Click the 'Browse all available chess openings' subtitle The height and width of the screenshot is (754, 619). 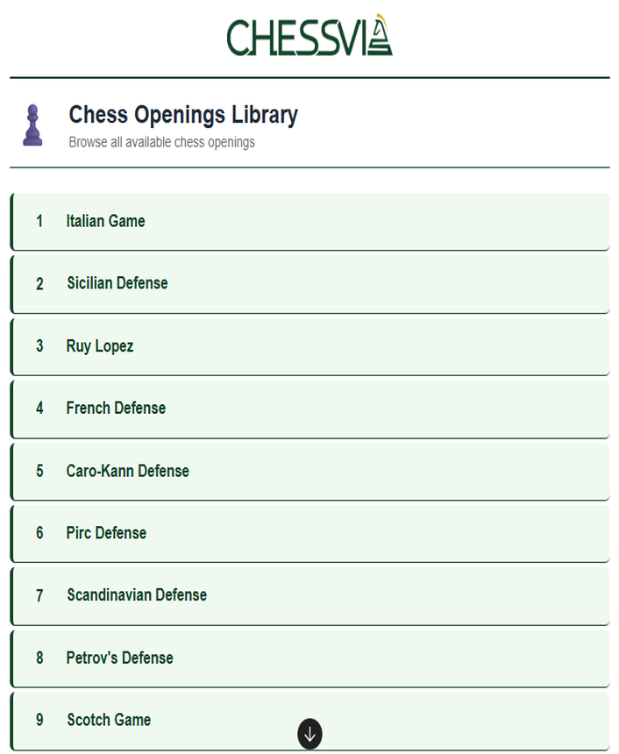click(162, 142)
